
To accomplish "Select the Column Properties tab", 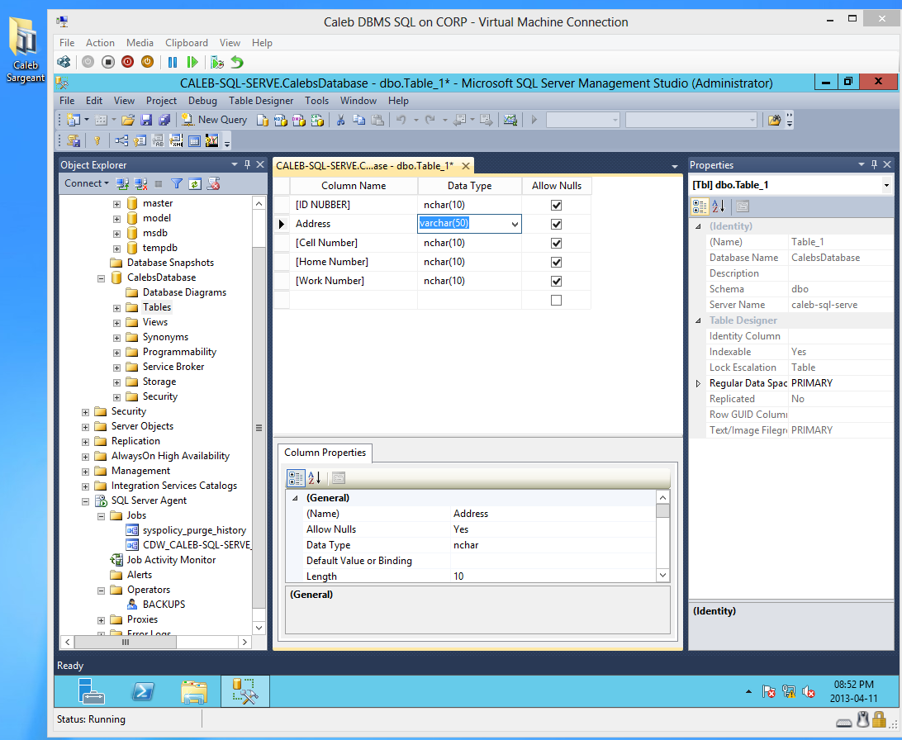I will coord(325,453).
